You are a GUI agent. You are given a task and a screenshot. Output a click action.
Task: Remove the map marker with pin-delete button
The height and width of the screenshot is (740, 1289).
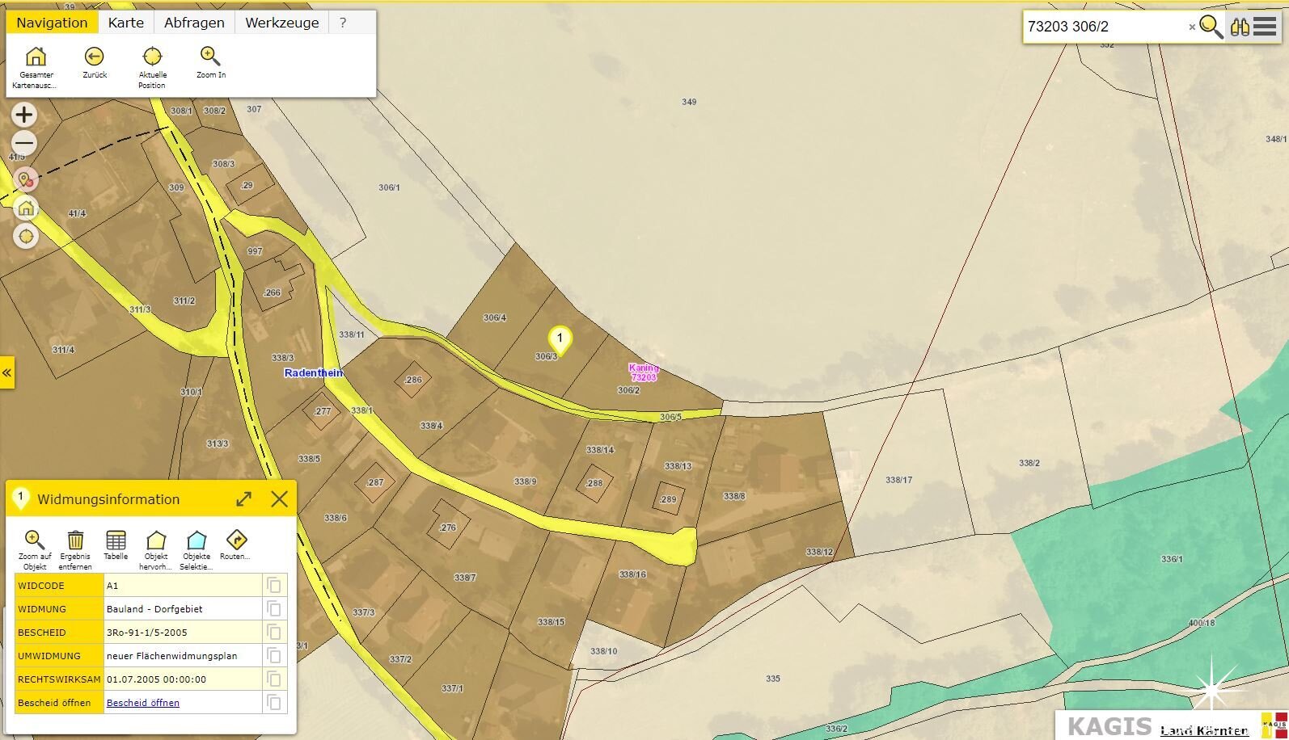pyautogui.click(x=25, y=179)
